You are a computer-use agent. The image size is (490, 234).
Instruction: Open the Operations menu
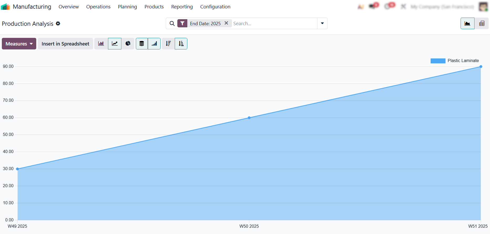click(98, 7)
